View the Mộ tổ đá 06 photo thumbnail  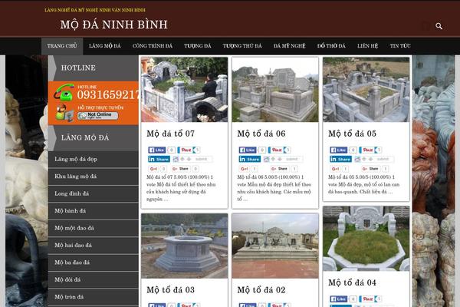coord(275,90)
